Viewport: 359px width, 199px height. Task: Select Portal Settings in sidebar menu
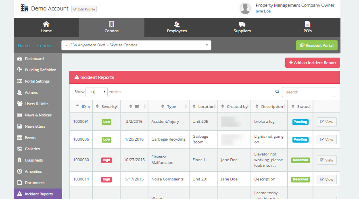pyautogui.click(x=37, y=81)
